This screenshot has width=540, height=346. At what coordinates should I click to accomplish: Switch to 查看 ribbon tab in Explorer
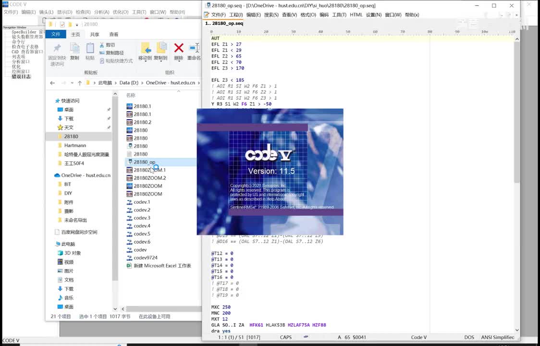click(114, 35)
